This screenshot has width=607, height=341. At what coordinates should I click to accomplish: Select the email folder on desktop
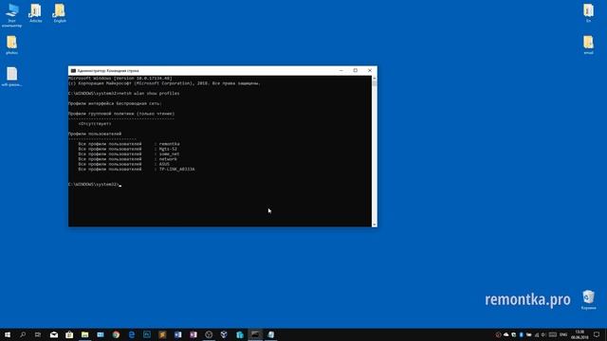click(x=588, y=45)
